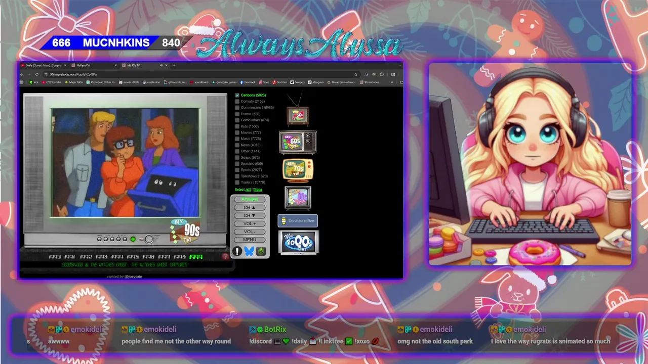Check the Music category checkbox
Image resolution: width=648 pixels, height=364 pixels.
[237, 139]
